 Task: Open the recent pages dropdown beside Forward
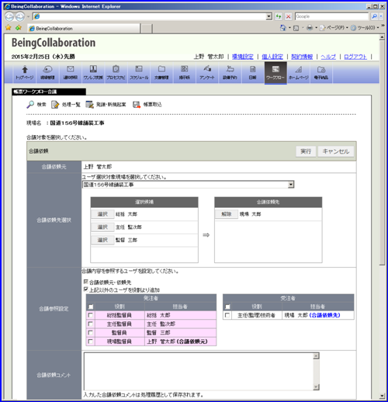tap(28, 17)
